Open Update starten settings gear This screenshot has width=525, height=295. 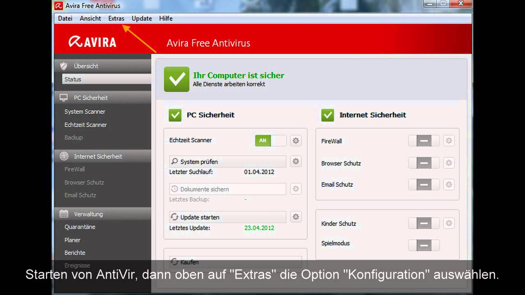(x=296, y=217)
